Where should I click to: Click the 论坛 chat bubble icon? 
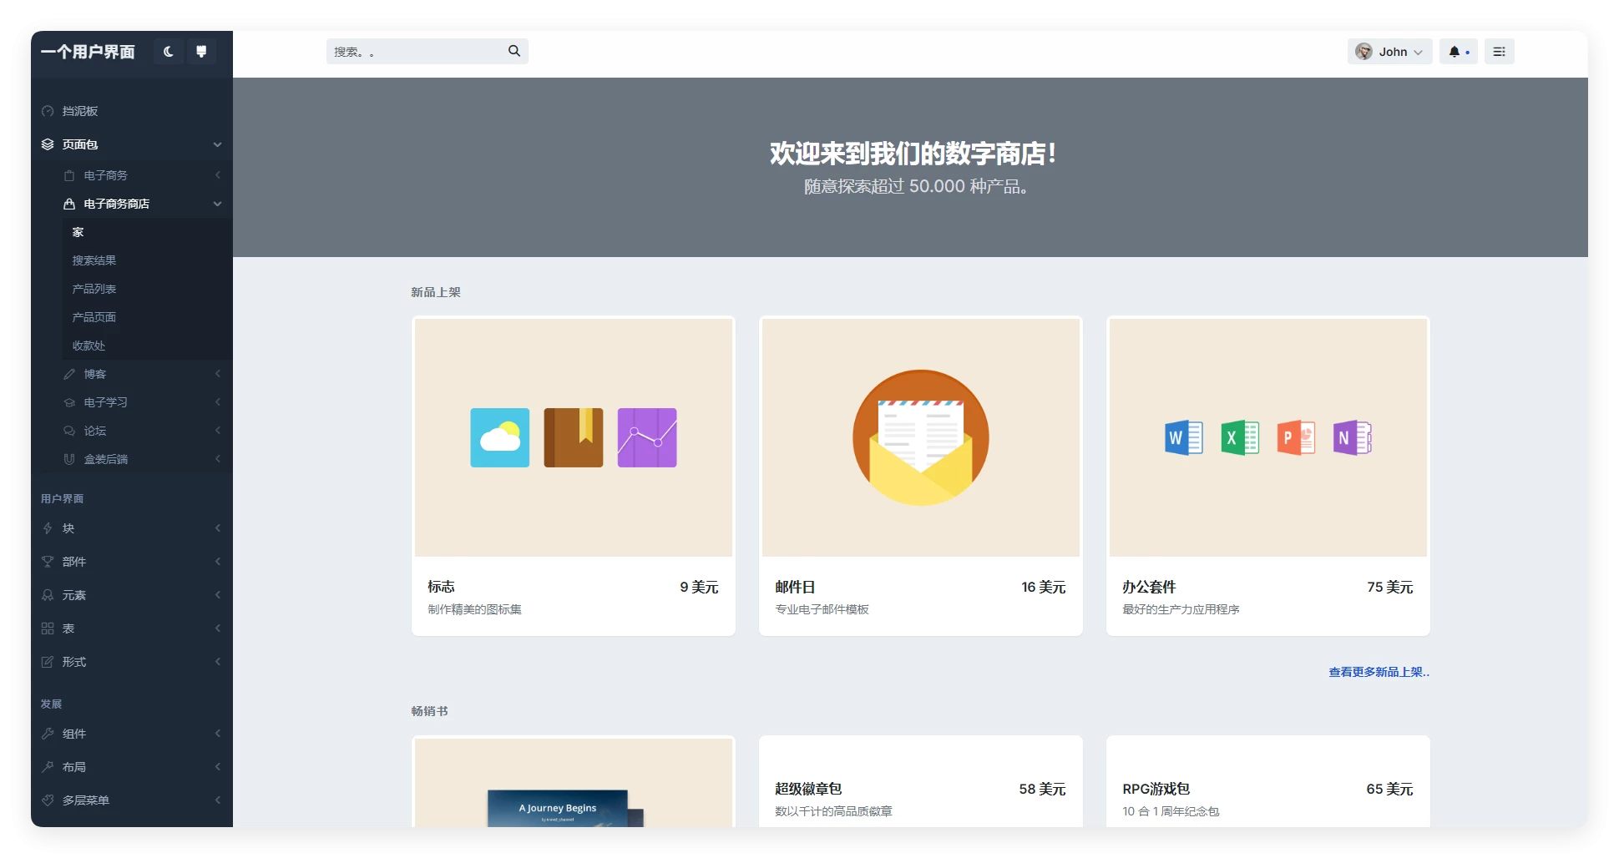(69, 431)
